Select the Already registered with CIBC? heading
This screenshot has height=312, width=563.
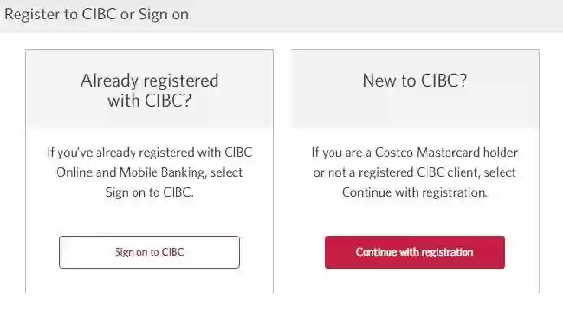[x=149, y=90]
